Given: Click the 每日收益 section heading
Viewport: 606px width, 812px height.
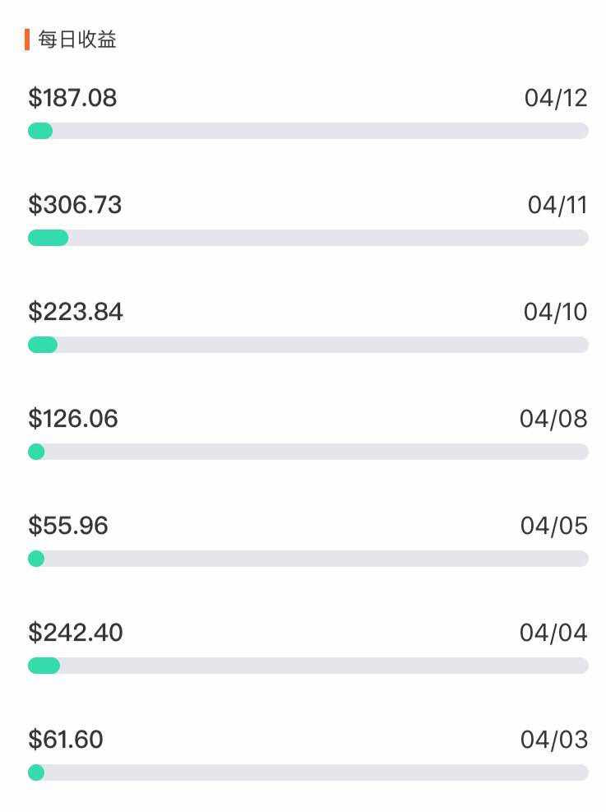Looking at the screenshot, I should [76, 39].
